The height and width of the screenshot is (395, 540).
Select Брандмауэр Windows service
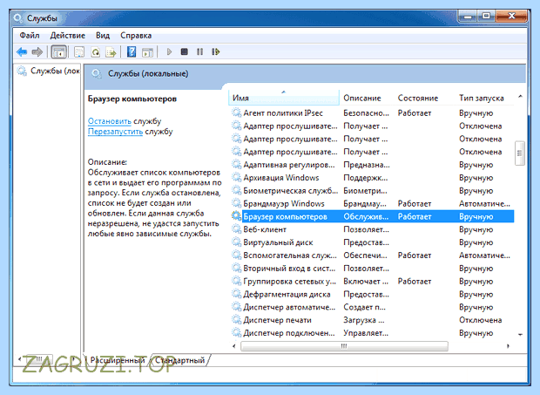tap(373, 203)
